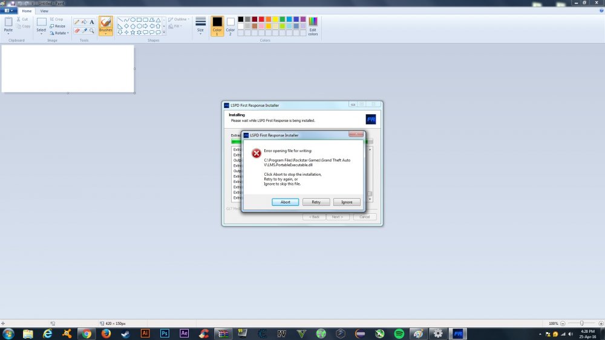605x340 pixels.
Task: Pick the Text tool
Action: pyautogui.click(x=92, y=22)
